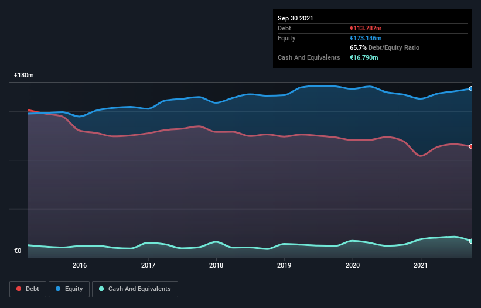Toggle the Debt legend button

click(x=28, y=289)
